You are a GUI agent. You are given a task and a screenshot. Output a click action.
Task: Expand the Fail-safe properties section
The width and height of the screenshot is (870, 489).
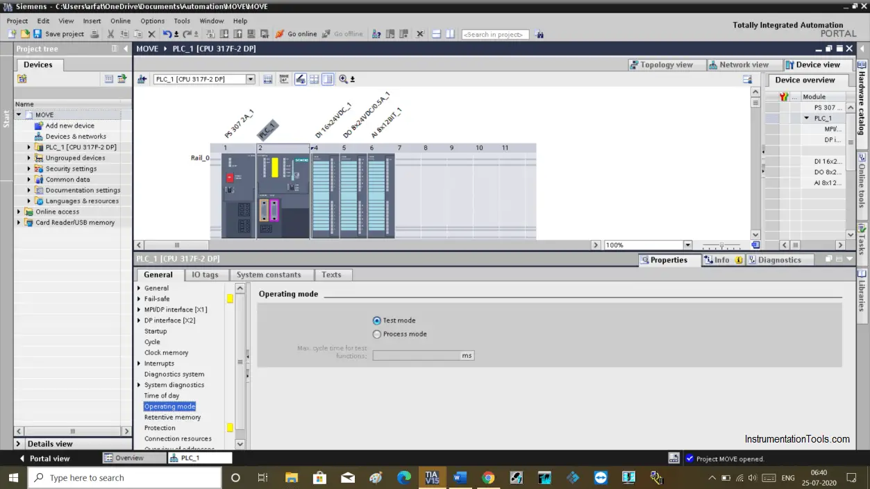click(x=139, y=299)
